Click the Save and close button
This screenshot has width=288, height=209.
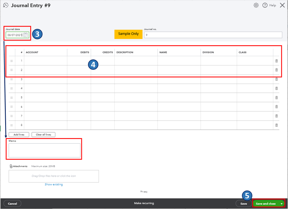point(266,204)
